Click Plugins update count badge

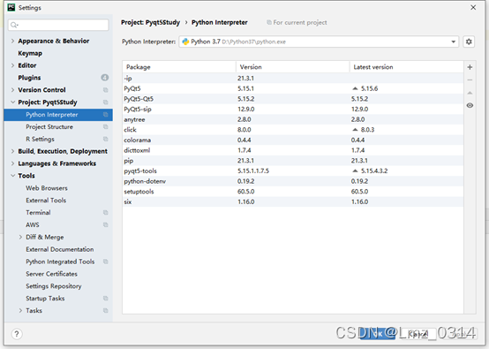pos(105,78)
